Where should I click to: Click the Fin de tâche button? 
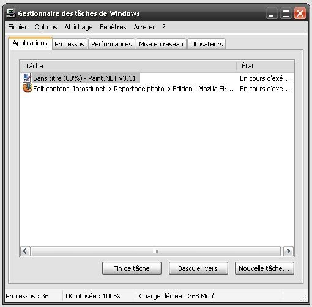pos(132,268)
